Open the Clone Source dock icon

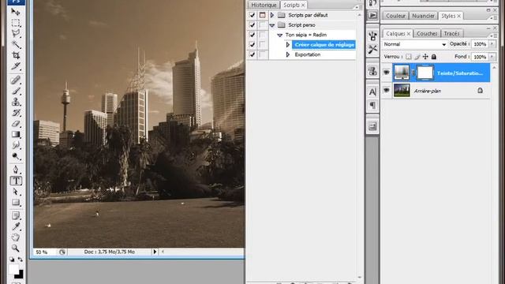[372, 71]
